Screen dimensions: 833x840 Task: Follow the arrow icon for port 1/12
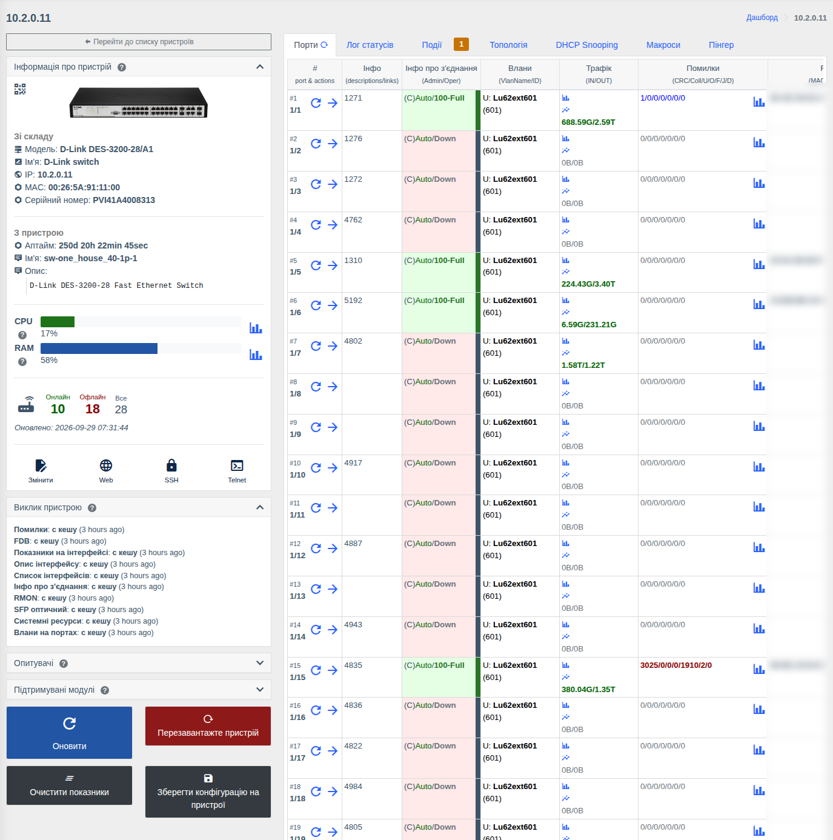click(333, 548)
